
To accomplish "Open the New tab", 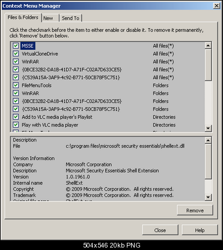I will click(x=50, y=18).
